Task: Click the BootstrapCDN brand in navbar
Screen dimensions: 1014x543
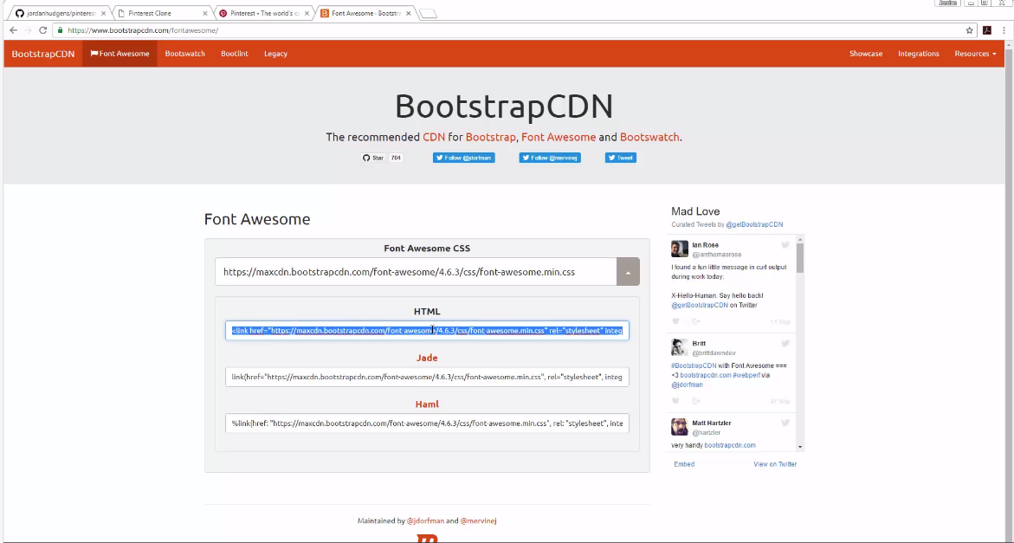Action: coord(43,54)
